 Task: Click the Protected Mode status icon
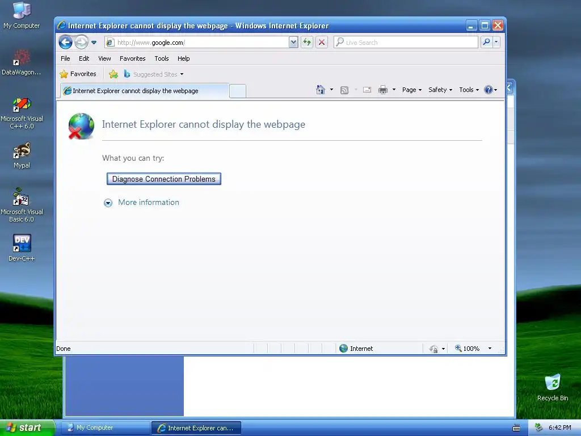[433, 349]
